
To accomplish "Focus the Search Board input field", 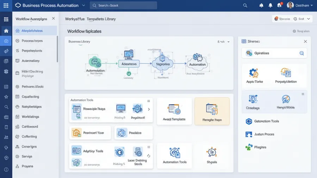I will (123, 5).
